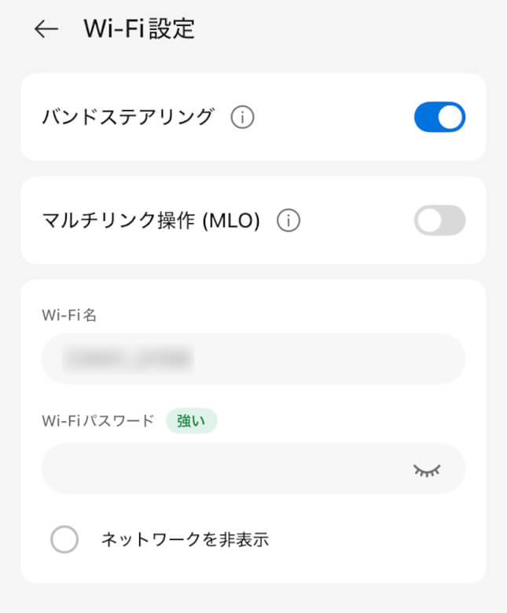Focus the Wi-Fiパスワード input field
Viewport: 507px width, 613px height.
(x=224, y=468)
